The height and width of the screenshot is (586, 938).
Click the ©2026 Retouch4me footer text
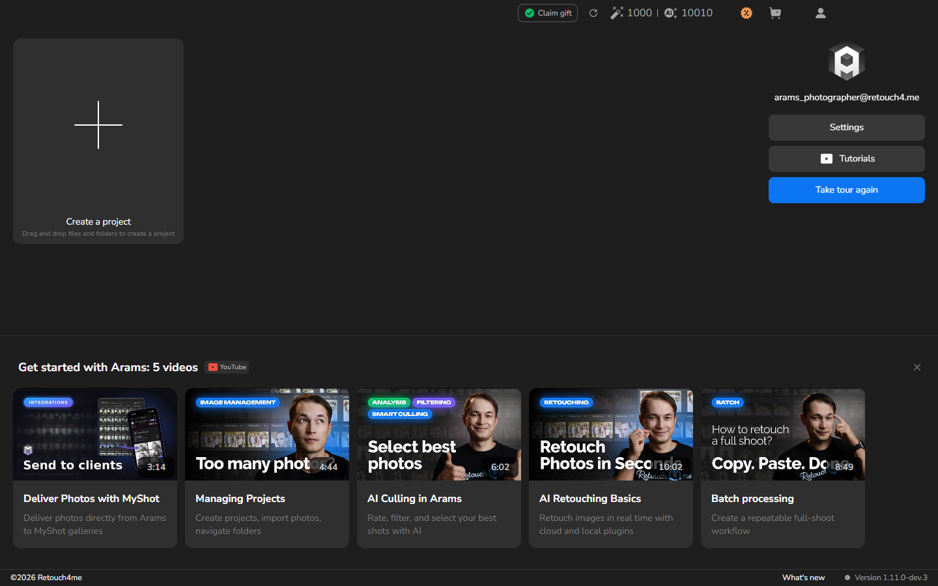click(x=46, y=578)
